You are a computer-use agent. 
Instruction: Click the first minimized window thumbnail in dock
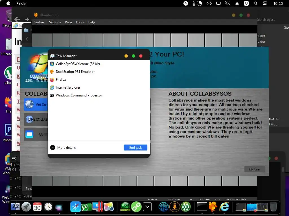click(x=241, y=207)
